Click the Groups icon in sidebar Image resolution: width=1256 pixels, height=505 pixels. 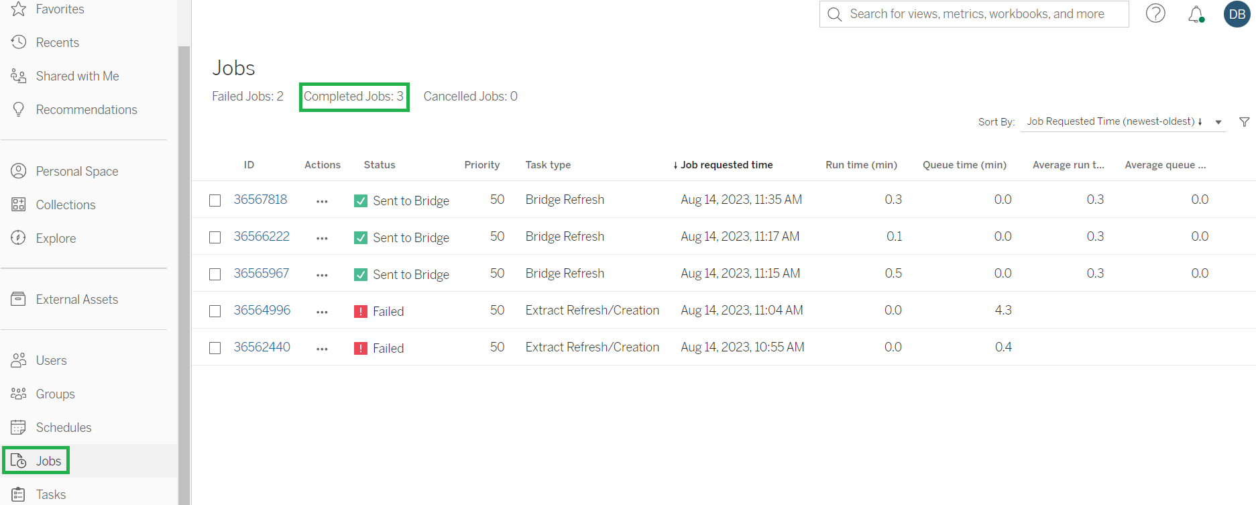(x=19, y=394)
